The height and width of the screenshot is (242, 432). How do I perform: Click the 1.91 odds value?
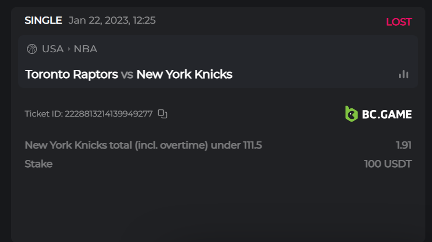403,146
